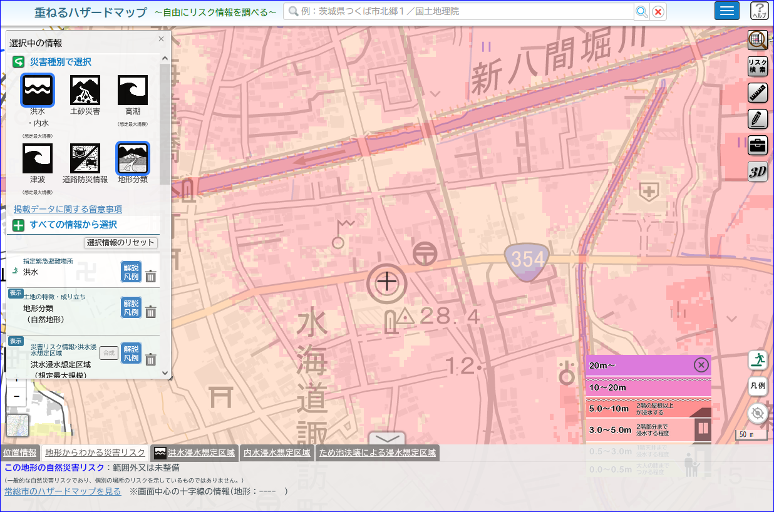Toggle 表示 for 洪水浸水想定区域 layer
Image resolution: width=774 pixels, height=512 pixels.
(x=15, y=341)
